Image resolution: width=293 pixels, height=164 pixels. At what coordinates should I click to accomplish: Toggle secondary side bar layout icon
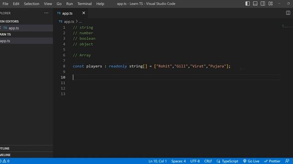coord(263,4)
